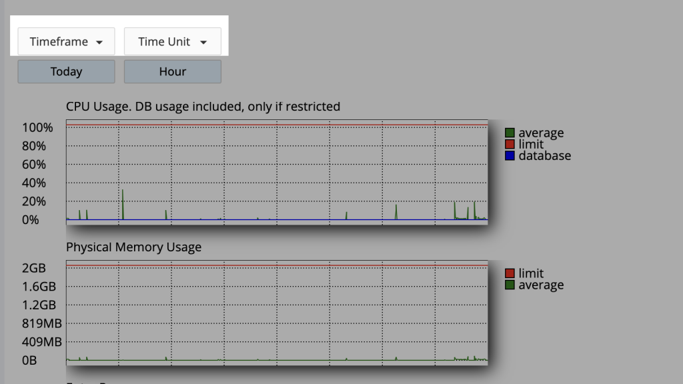Click the green average swatch in CPU legend
683x384 pixels.
pos(510,133)
